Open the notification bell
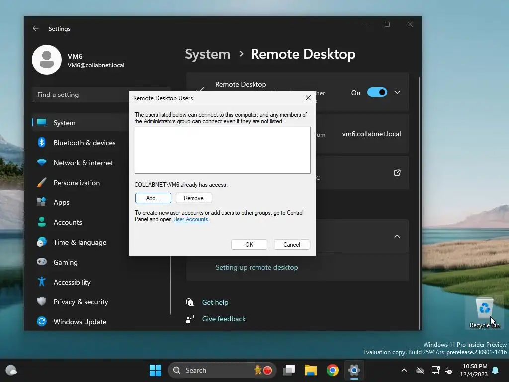509x382 pixels. [496, 370]
